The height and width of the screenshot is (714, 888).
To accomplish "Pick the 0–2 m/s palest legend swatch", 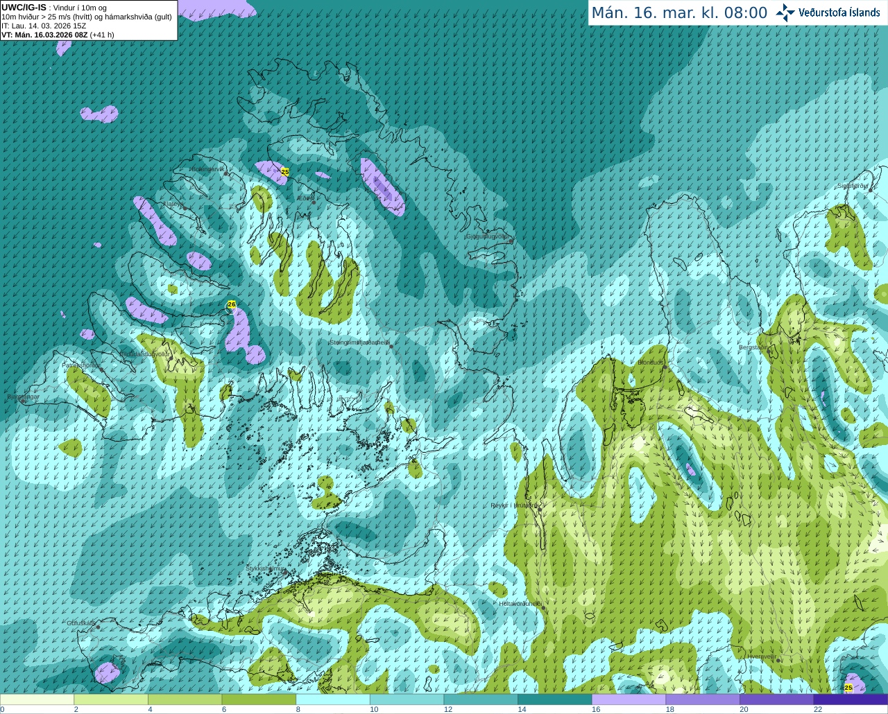I will coord(37,699).
